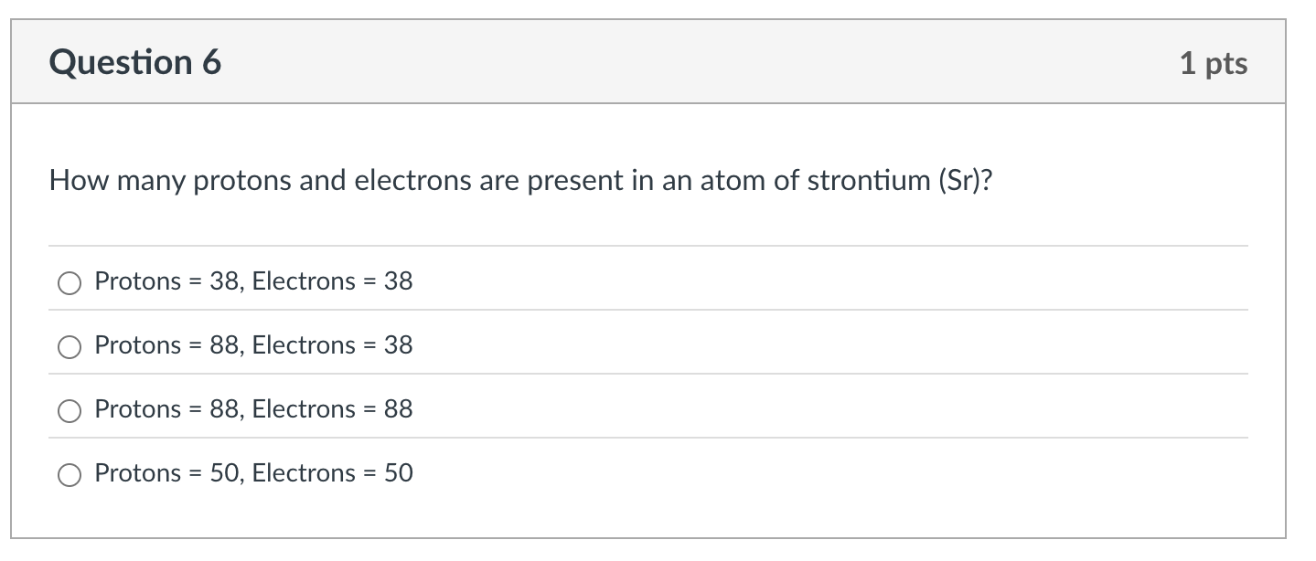Click the third answer row
This screenshot has width=1316, height=561.
(x=366, y=410)
